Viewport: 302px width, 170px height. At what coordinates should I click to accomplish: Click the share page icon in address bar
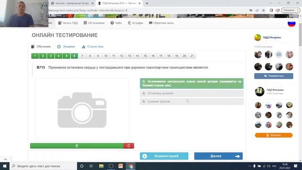[x=257, y=10]
